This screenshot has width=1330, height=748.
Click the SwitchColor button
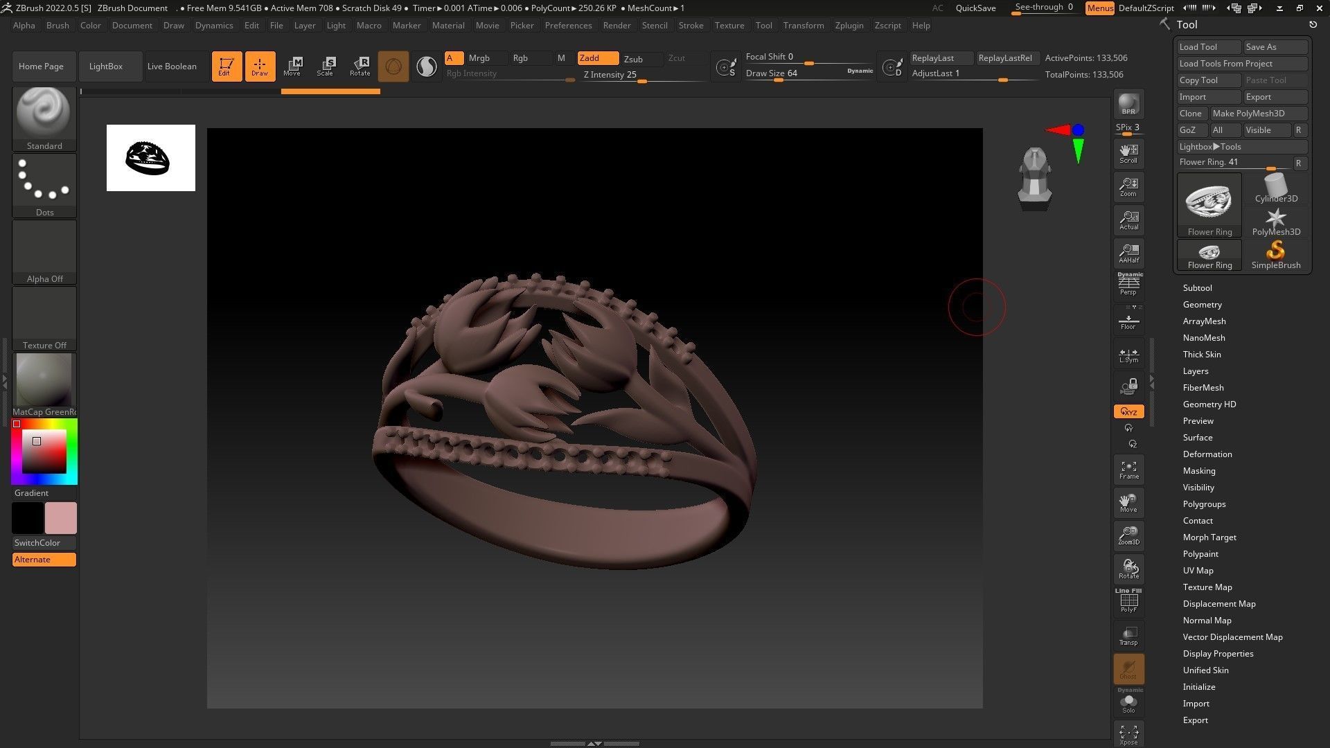[44, 542]
